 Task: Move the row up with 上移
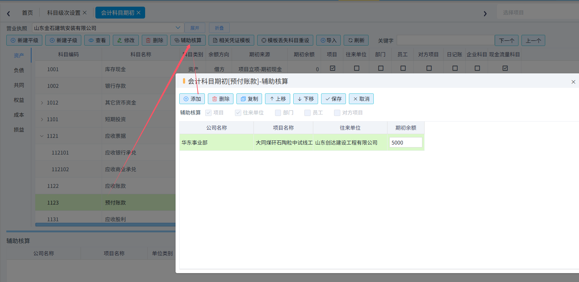coord(278,99)
